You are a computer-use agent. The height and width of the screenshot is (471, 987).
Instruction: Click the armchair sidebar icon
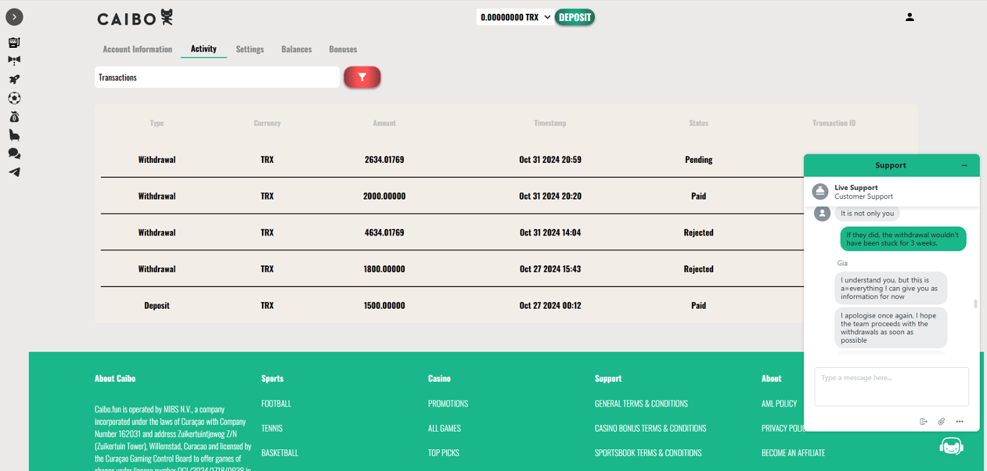[x=14, y=135]
